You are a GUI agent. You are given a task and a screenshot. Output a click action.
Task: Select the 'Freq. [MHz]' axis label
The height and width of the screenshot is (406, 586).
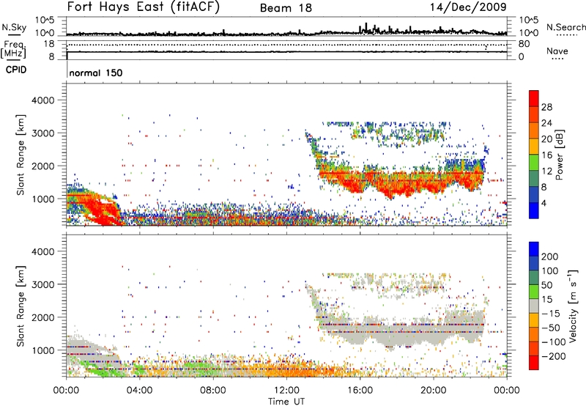point(14,49)
